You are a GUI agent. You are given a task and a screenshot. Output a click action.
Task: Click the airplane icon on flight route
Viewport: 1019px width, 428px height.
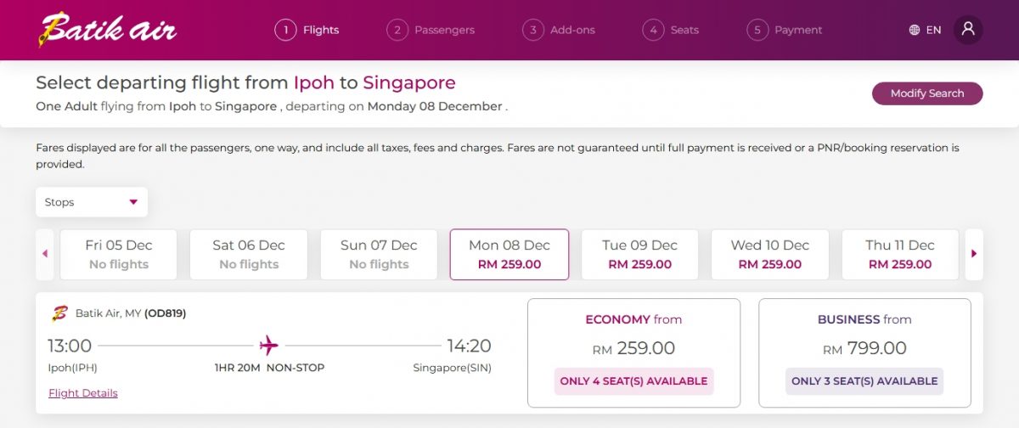[x=269, y=346]
